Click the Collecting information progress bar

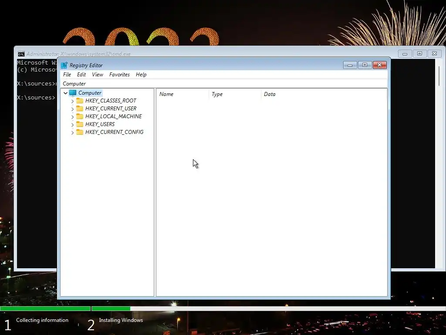[x=45, y=308]
